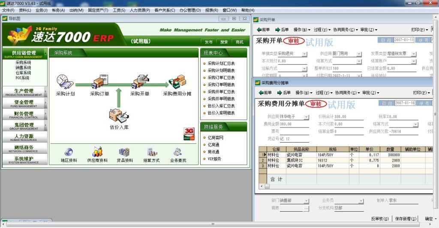439x228 pixels.
Task: Select 集团管理 sidebar module
Action: click(24, 126)
